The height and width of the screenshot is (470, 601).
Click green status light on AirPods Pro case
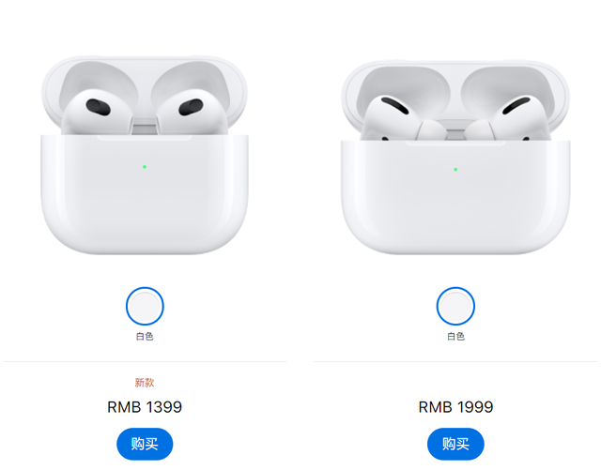tap(455, 169)
